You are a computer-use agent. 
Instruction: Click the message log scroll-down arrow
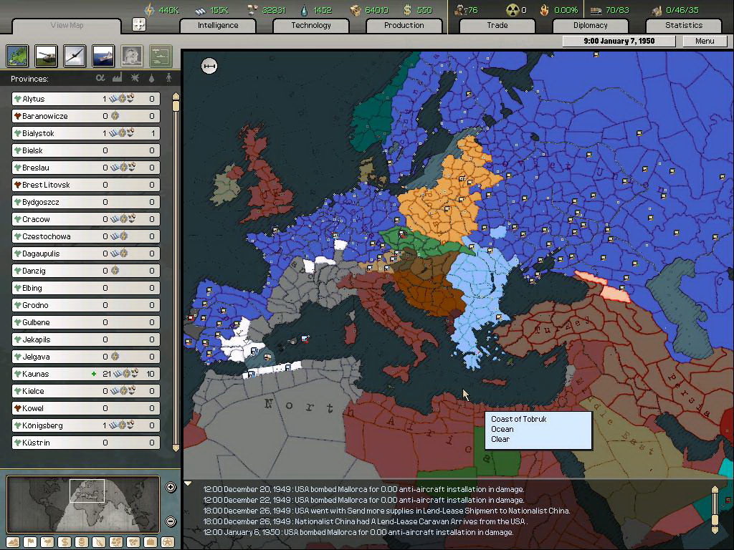tap(715, 530)
